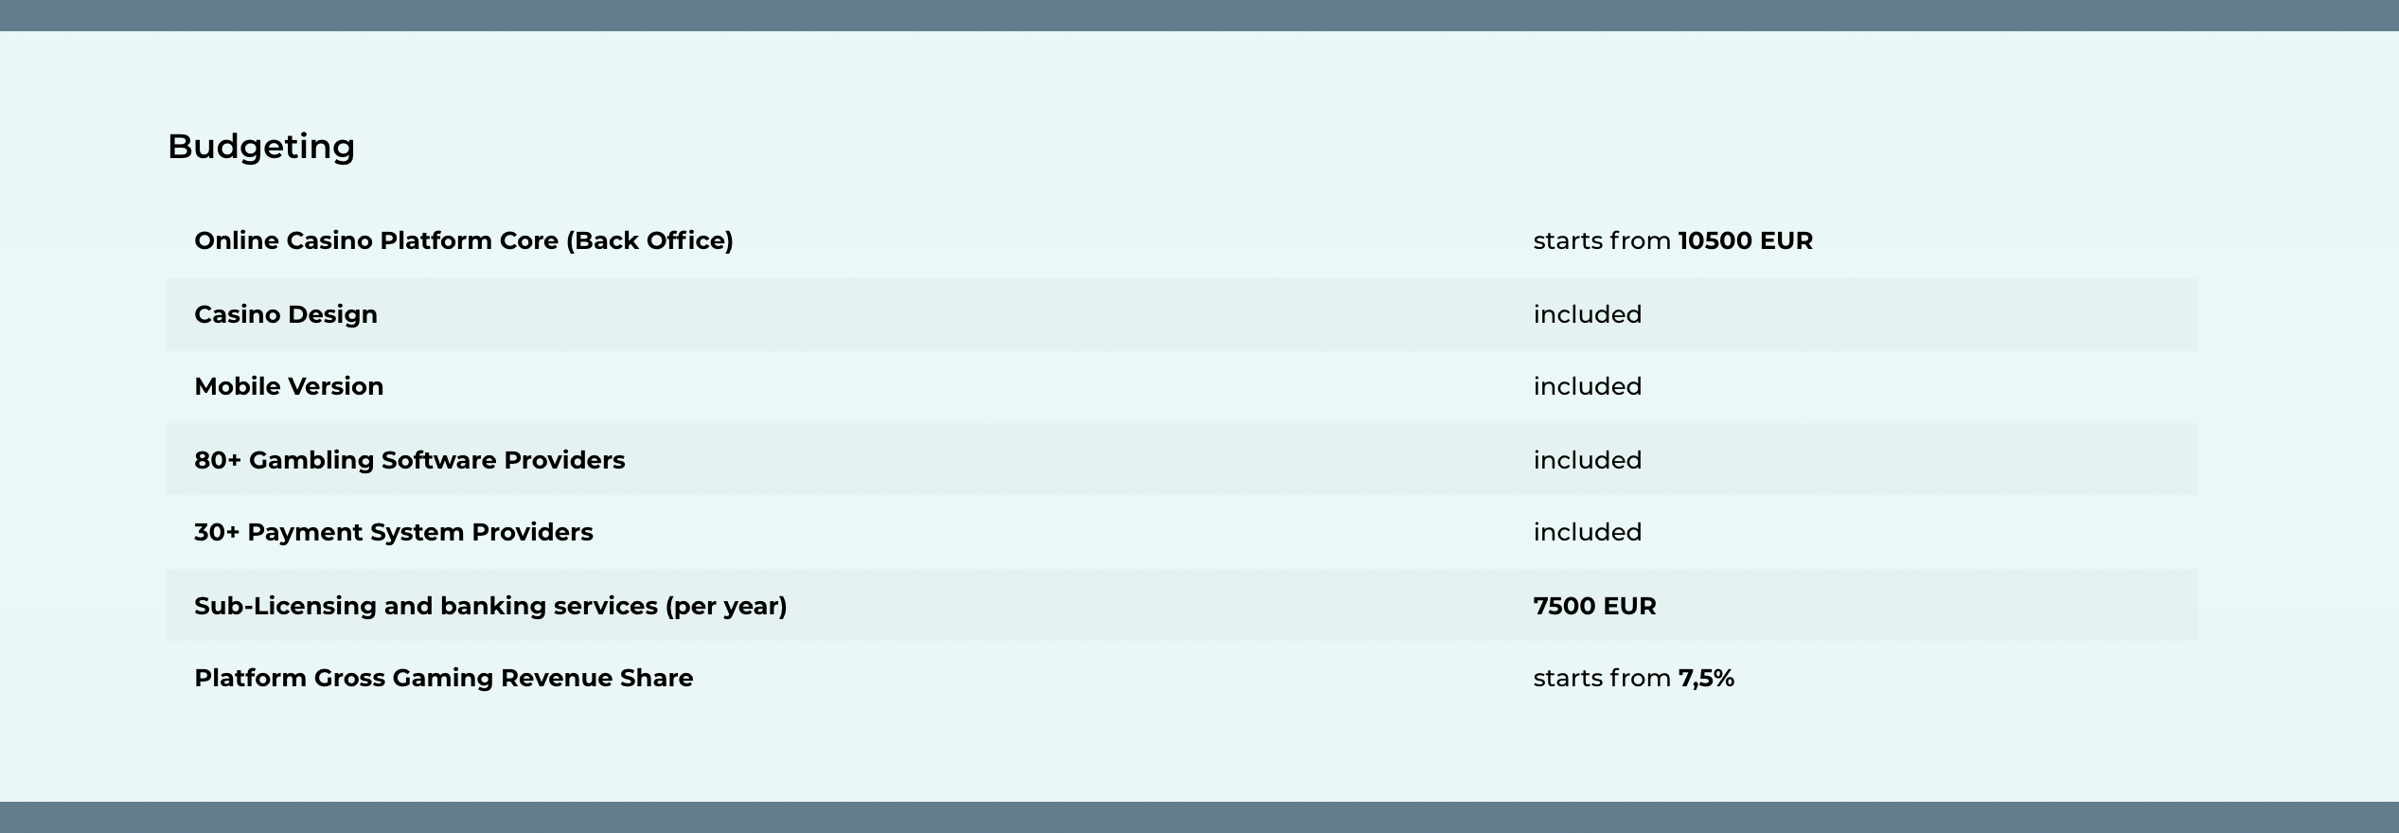Select 30+ Payment System Providers label
This screenshot has width=2399, height=833.
tap(394, 532)
